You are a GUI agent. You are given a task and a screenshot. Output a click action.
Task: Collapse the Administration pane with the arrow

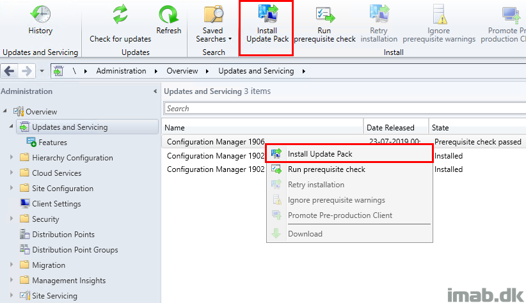tap(155, 91)
